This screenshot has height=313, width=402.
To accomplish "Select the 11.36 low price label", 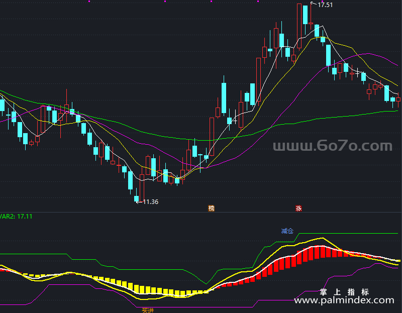I will point(150,202).
